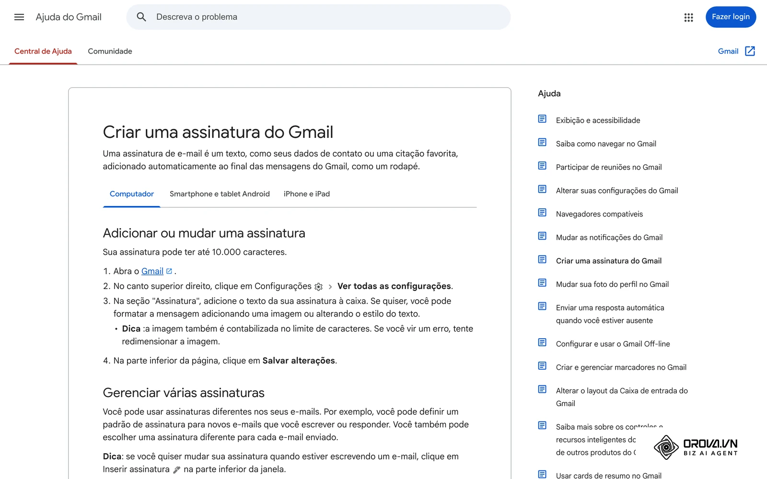Click article icon beside Saiba como navegar
The width and height of the screenshot is (767, 479).
pyautogui.click(x=542, y=142)
